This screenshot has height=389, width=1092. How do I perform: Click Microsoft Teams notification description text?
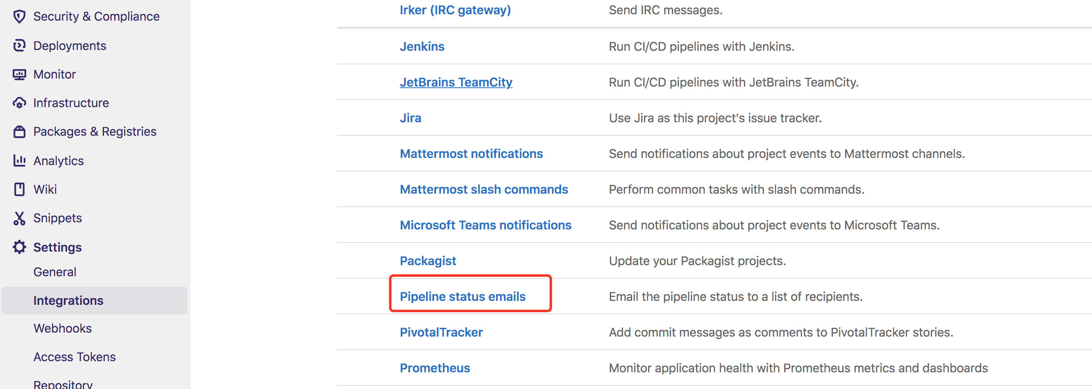[774, 225]
